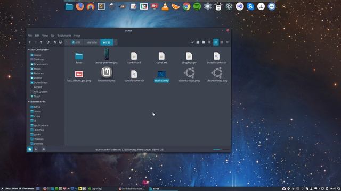Select the acros path segment
This screenshot has height=191, width=341.
click(107, 42)
